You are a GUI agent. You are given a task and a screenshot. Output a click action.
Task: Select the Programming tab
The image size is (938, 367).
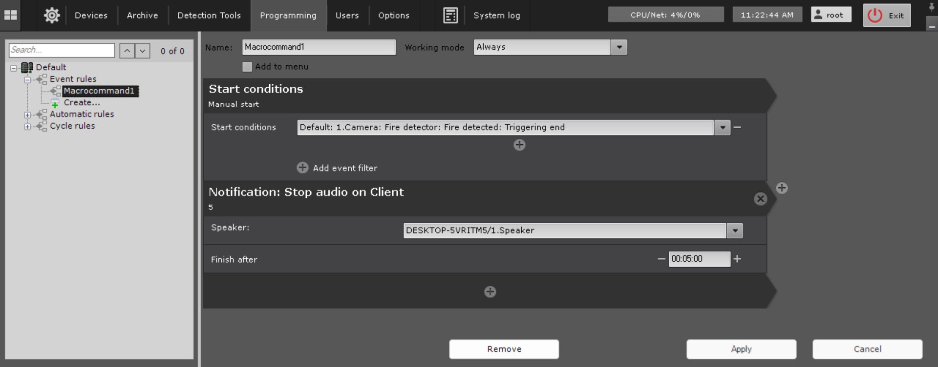point(288,15)
